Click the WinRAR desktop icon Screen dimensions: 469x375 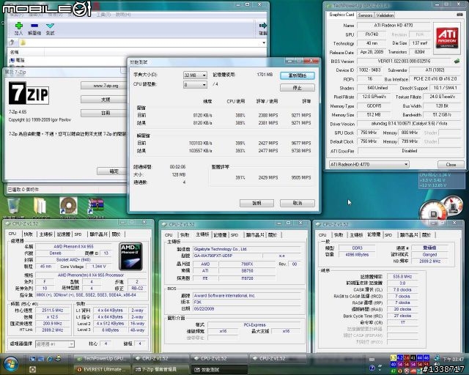tap(96, 207)
